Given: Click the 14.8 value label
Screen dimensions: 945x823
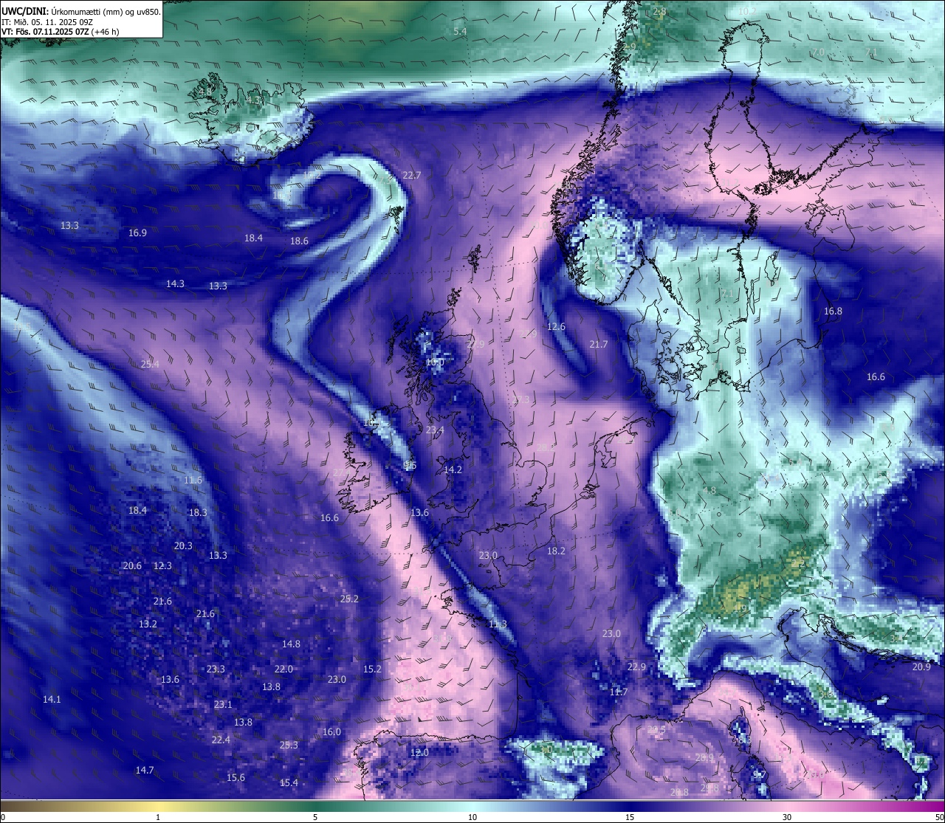Looking at the screenshot, I should tap(291, 644).
